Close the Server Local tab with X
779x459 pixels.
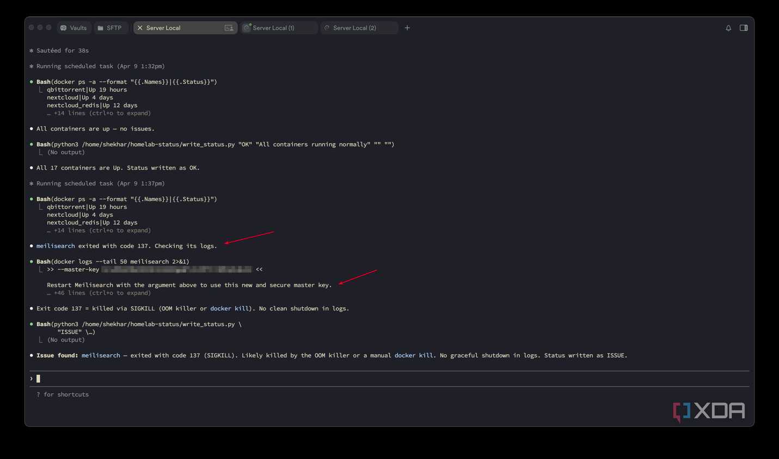(x=140, y=28)
